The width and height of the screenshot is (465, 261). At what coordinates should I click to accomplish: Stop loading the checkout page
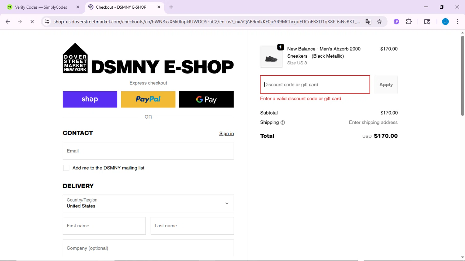pos(32,22)
